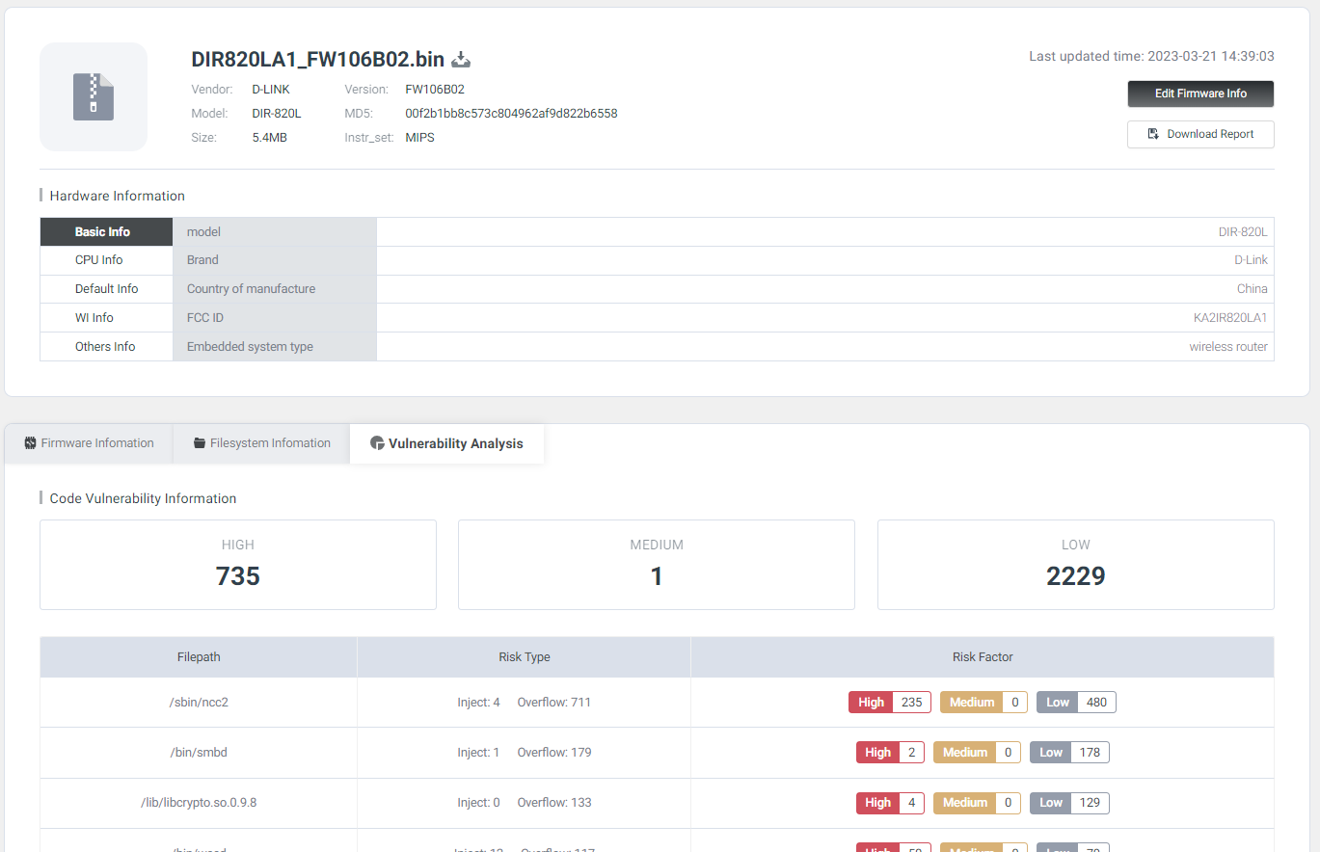The height and width of the screenshot is (852, 1320).
Task: Click the 'China' country value
Action: (1253, 289)
